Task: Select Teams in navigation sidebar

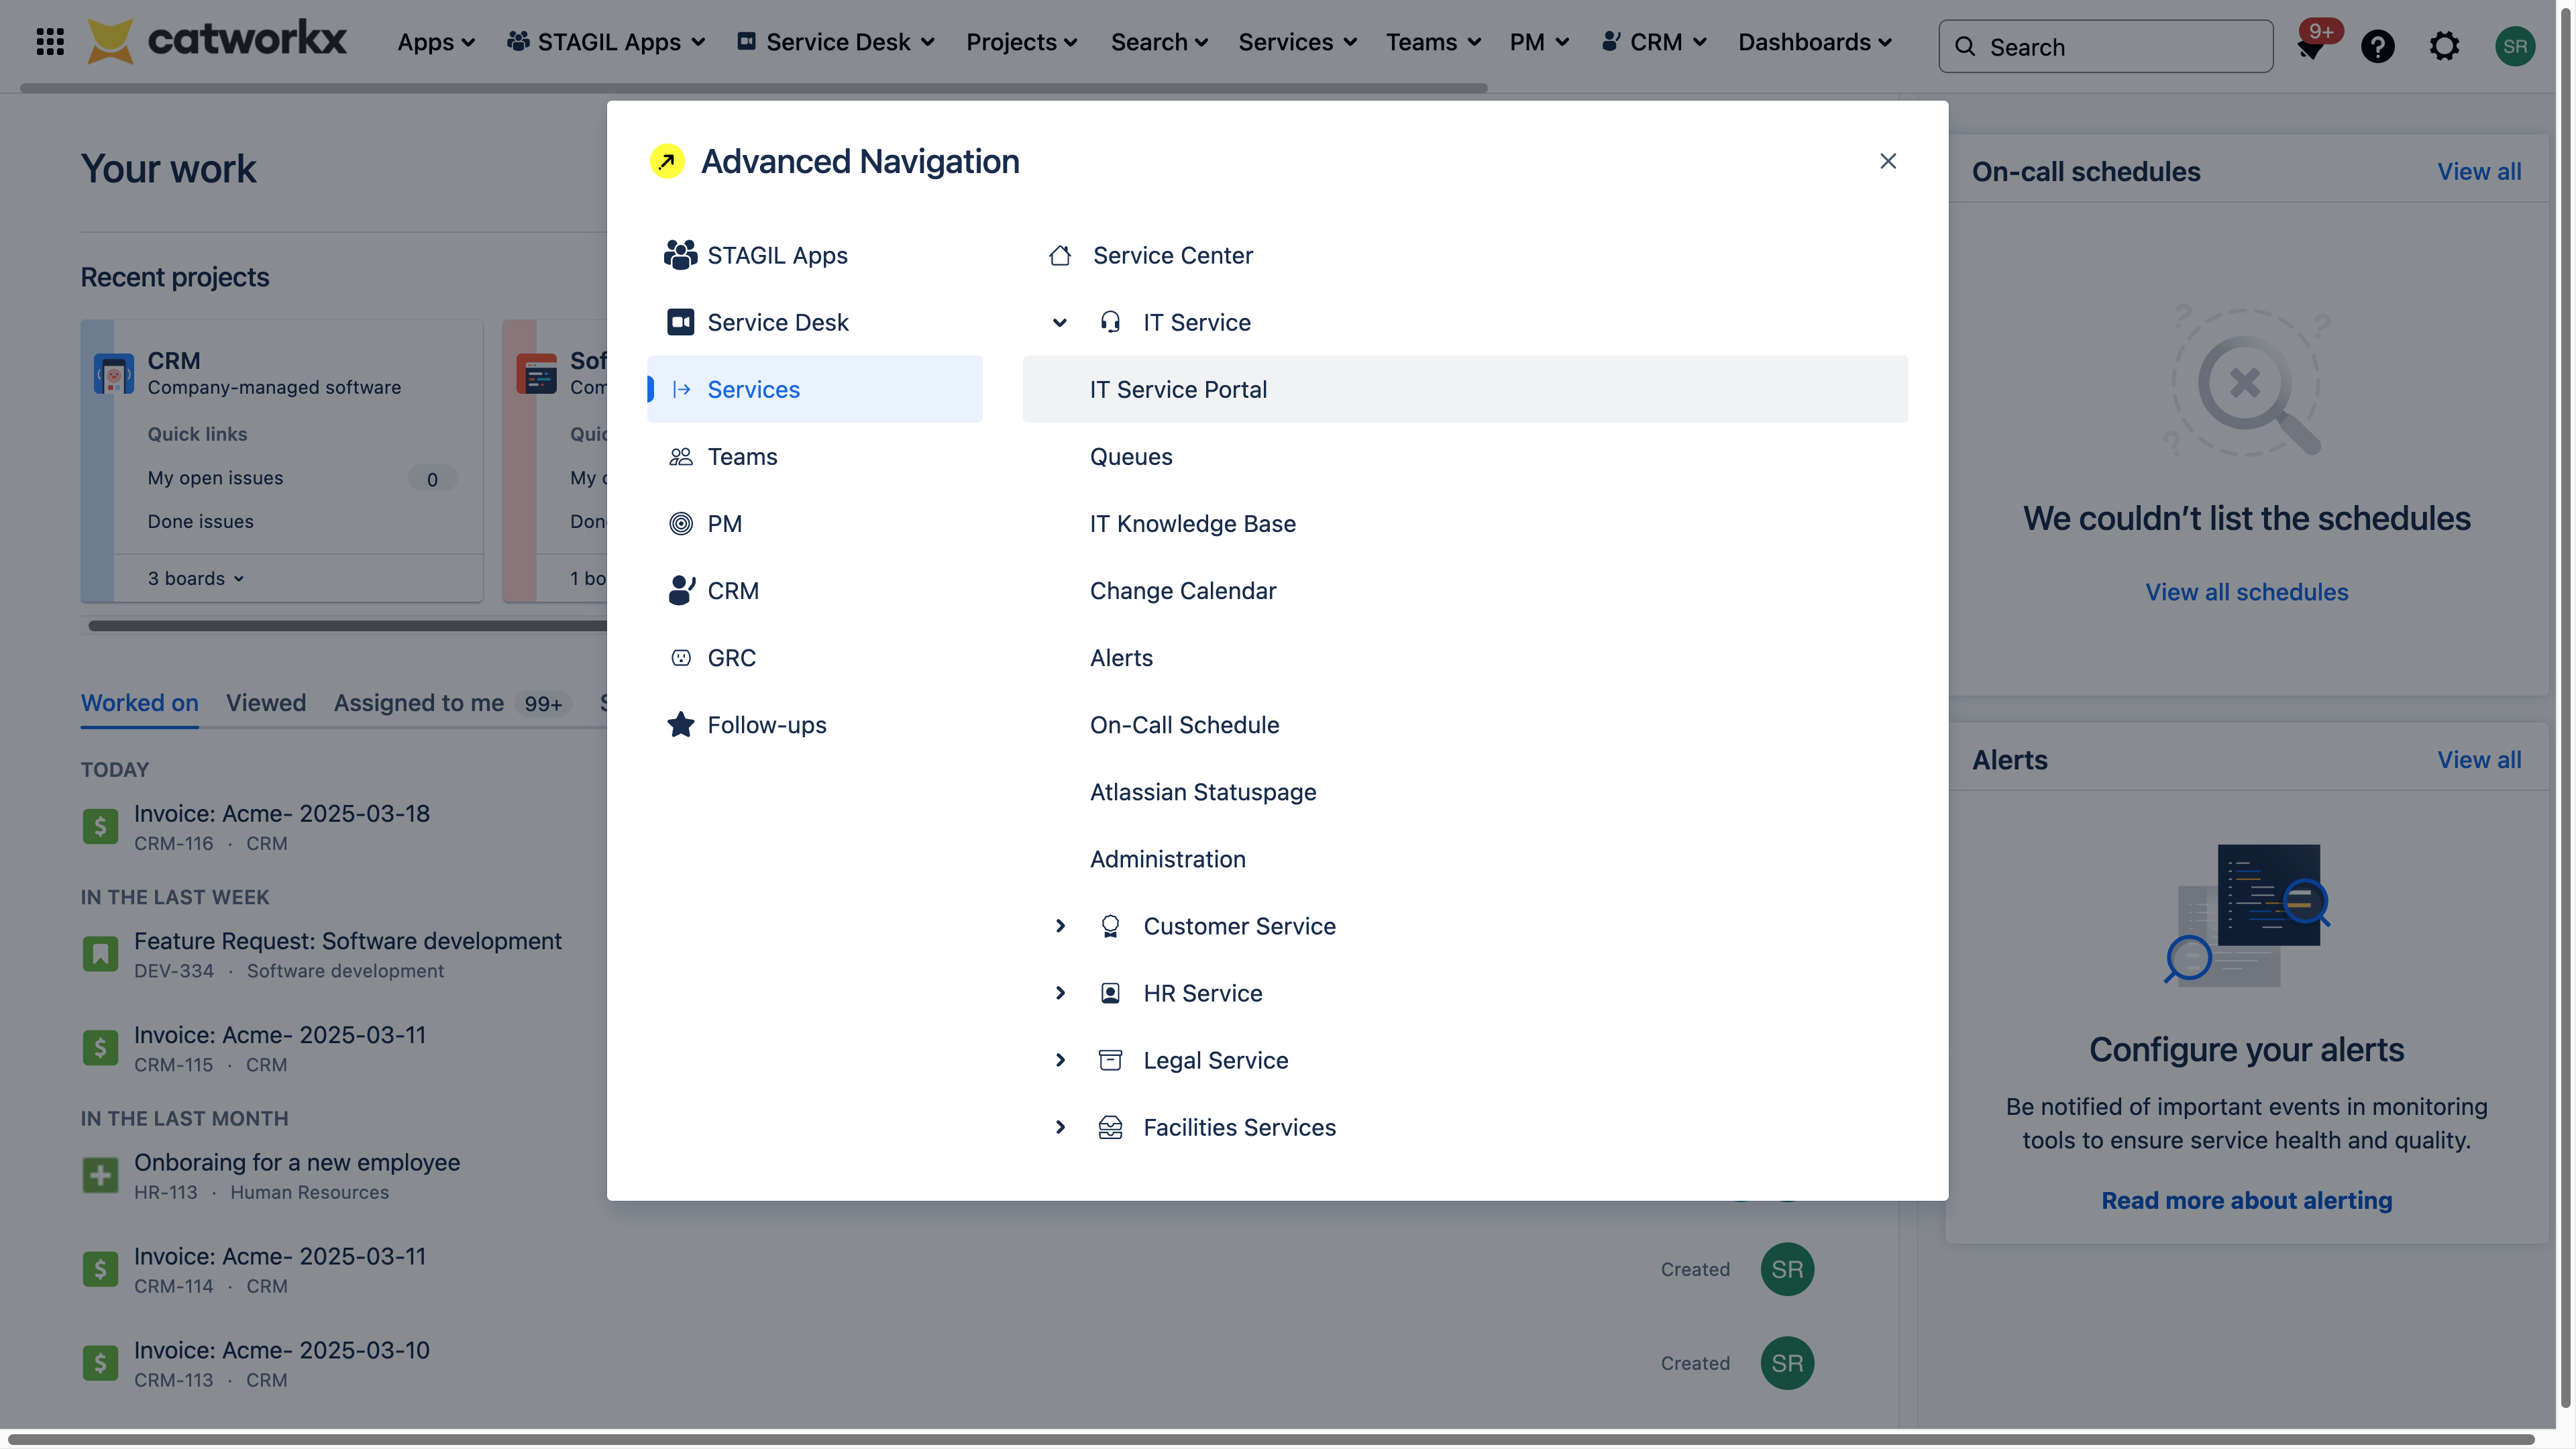Action: tap(814, 456)
